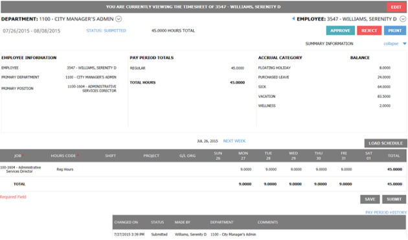Screen dimensions: 408x240
Task: Open the employee dropdown circle arrow
Action: pyautogui.click(x=403, y=19)
